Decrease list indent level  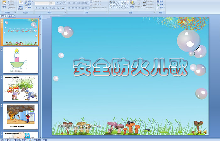(x=80, y=3)
